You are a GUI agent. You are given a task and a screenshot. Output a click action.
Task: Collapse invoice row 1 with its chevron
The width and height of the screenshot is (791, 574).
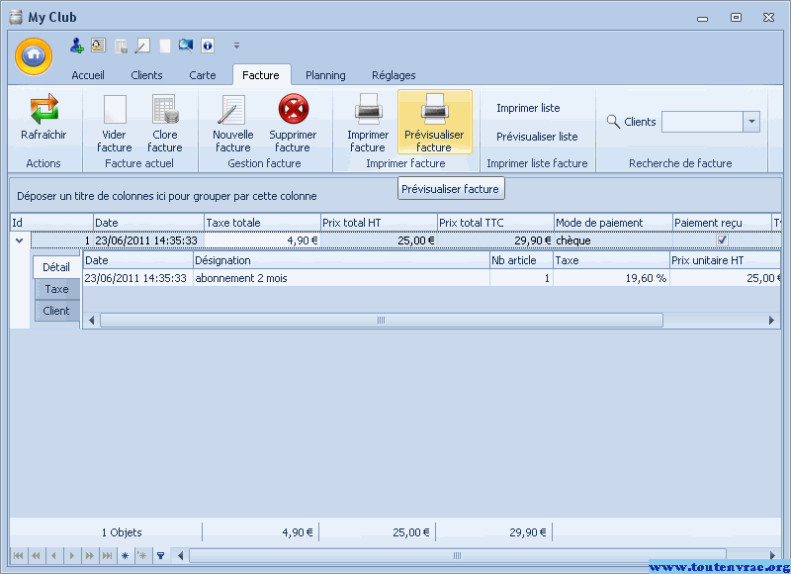tap(19, 240)
